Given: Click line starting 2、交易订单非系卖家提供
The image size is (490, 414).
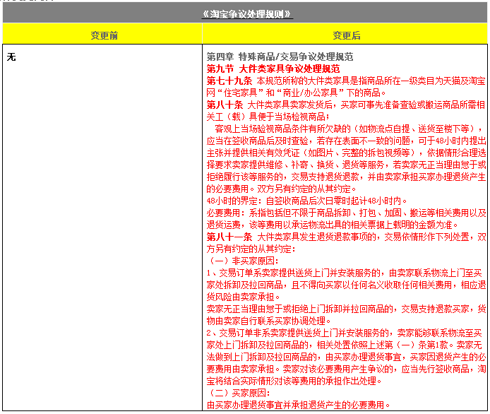Looking at the screenshot, I should pyautogui.click(x=344, y=333).
